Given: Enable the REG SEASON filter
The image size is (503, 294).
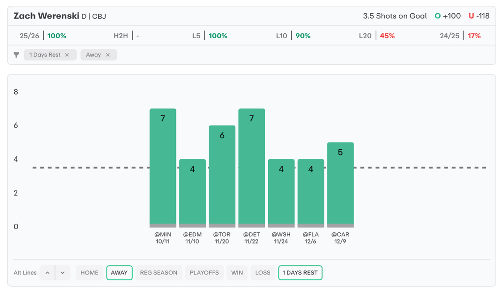Looking at the screenshot, I should [x=159, y=273].
